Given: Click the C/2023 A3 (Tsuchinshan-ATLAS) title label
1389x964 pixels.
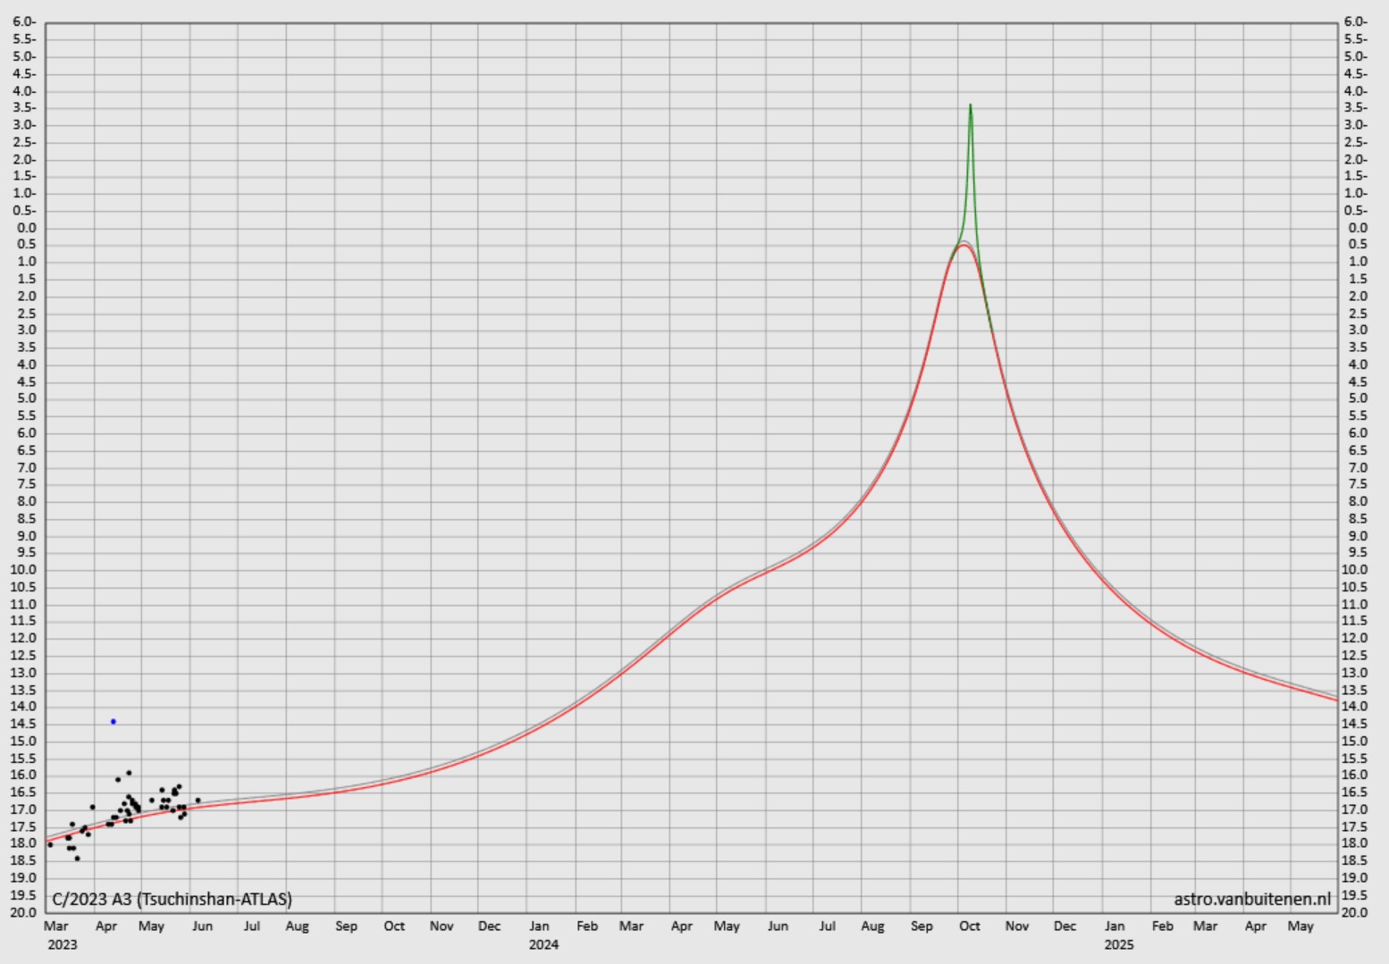Looking at the screenshot, I should 173,899.
